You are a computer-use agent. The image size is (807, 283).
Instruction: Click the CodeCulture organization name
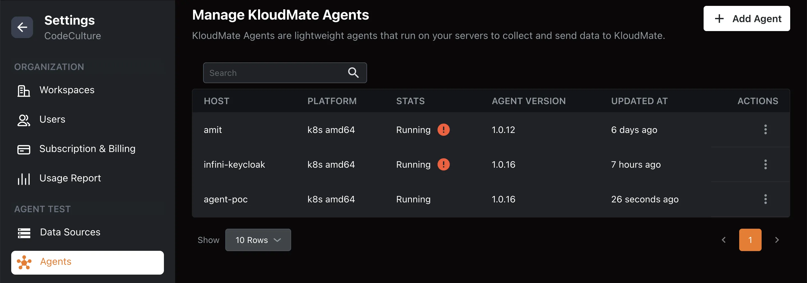coord(73,36)
